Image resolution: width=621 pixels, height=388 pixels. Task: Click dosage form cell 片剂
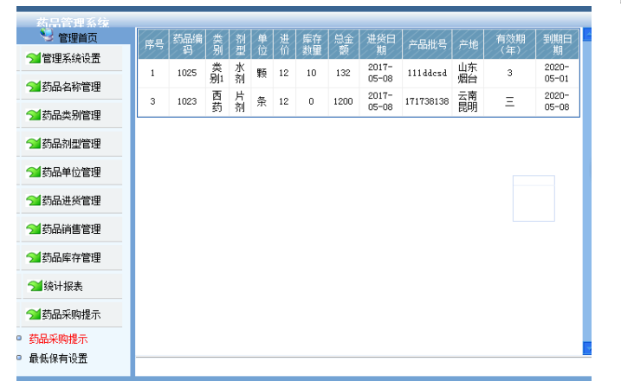[x=240, y=101]
